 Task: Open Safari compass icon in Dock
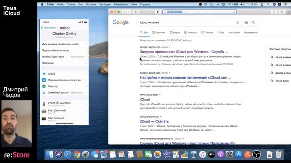click(x=68, y=154)
